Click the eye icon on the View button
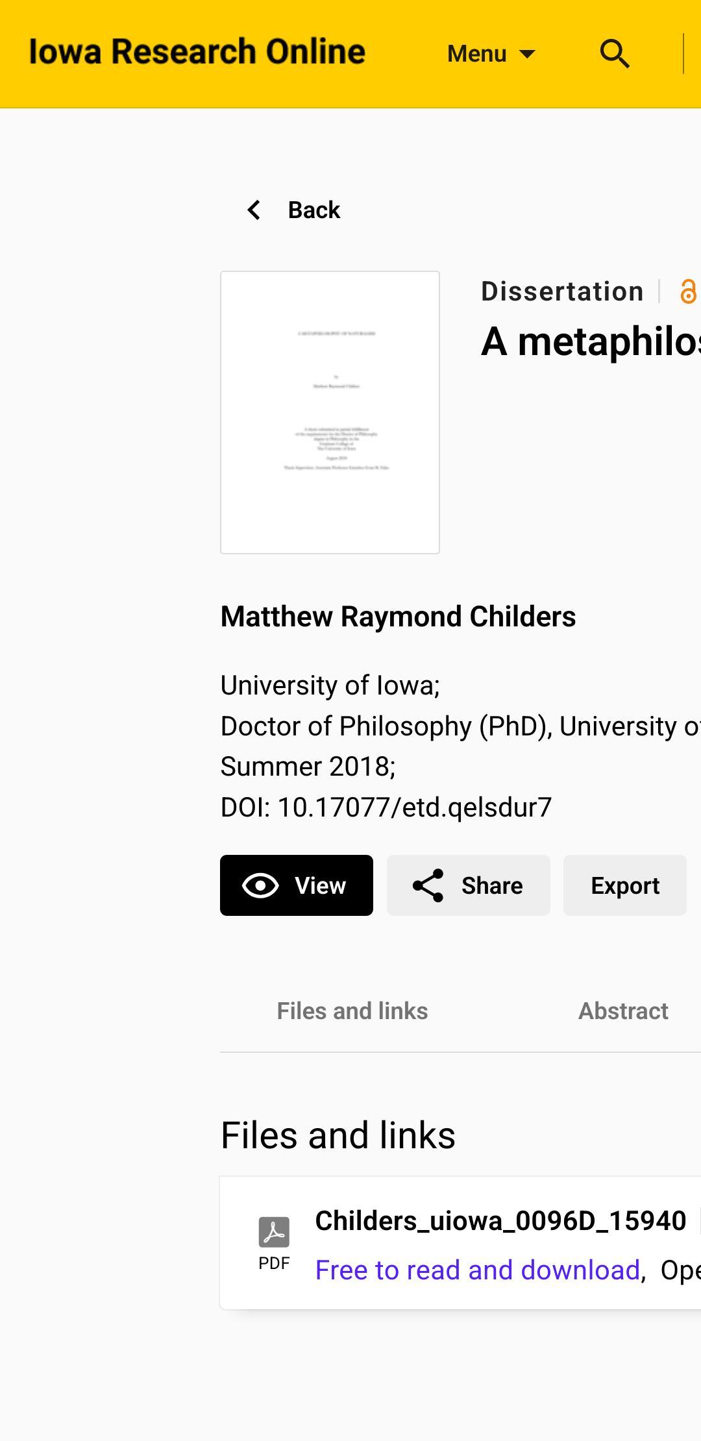This screenshot has width=701, height=1441. point(260,885)
